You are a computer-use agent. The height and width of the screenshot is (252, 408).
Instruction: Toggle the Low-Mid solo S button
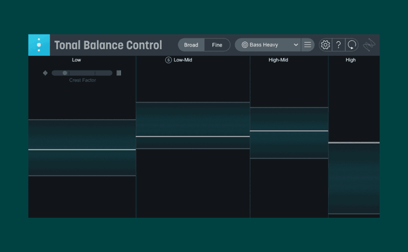point(169,60)
